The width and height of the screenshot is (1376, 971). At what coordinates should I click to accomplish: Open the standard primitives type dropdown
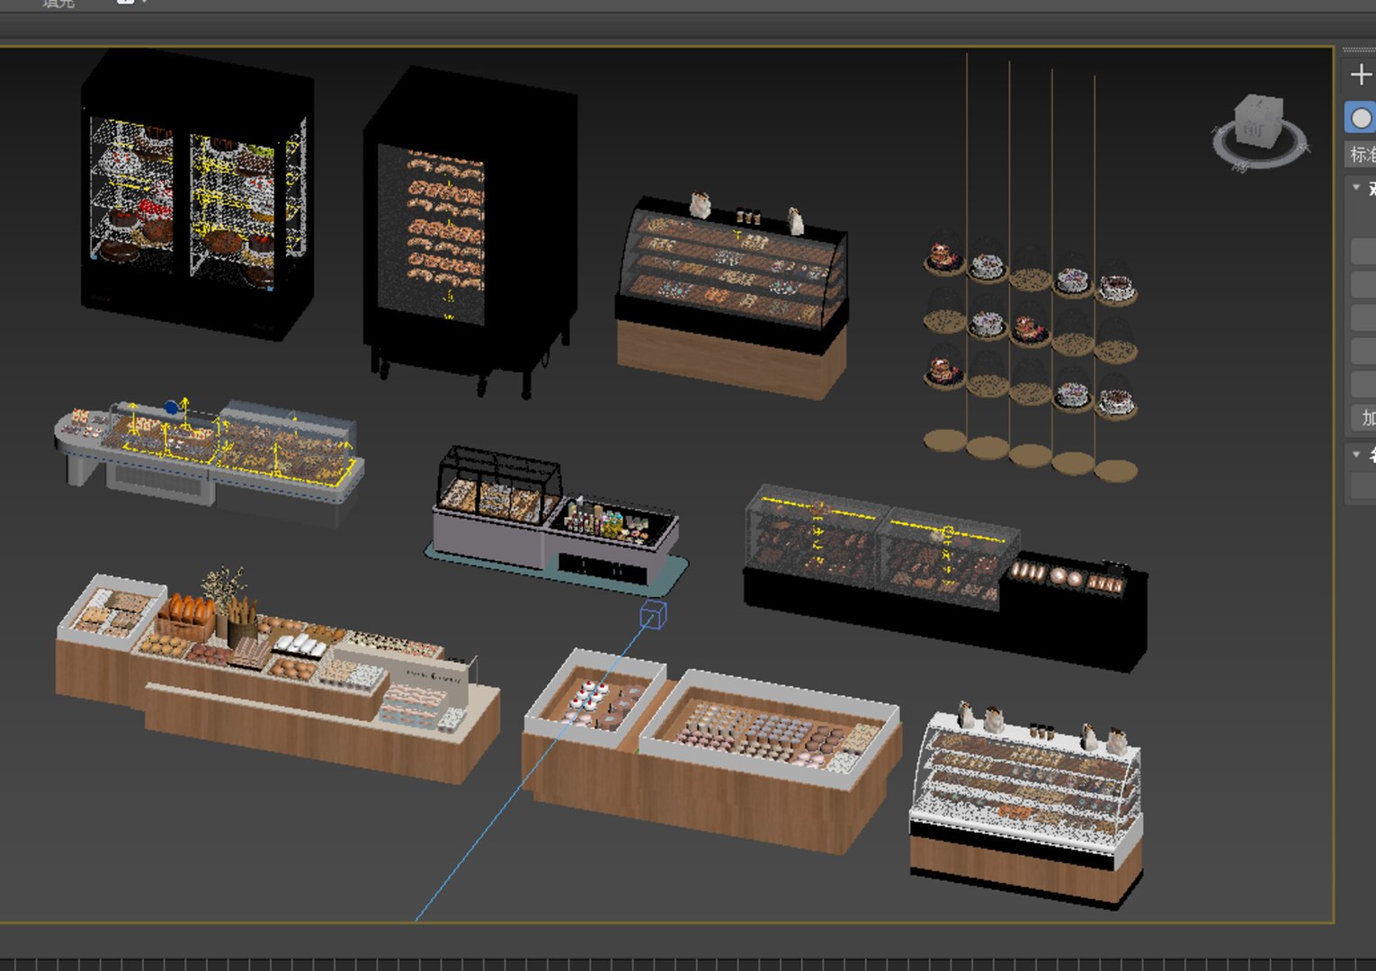point(1361,154)
